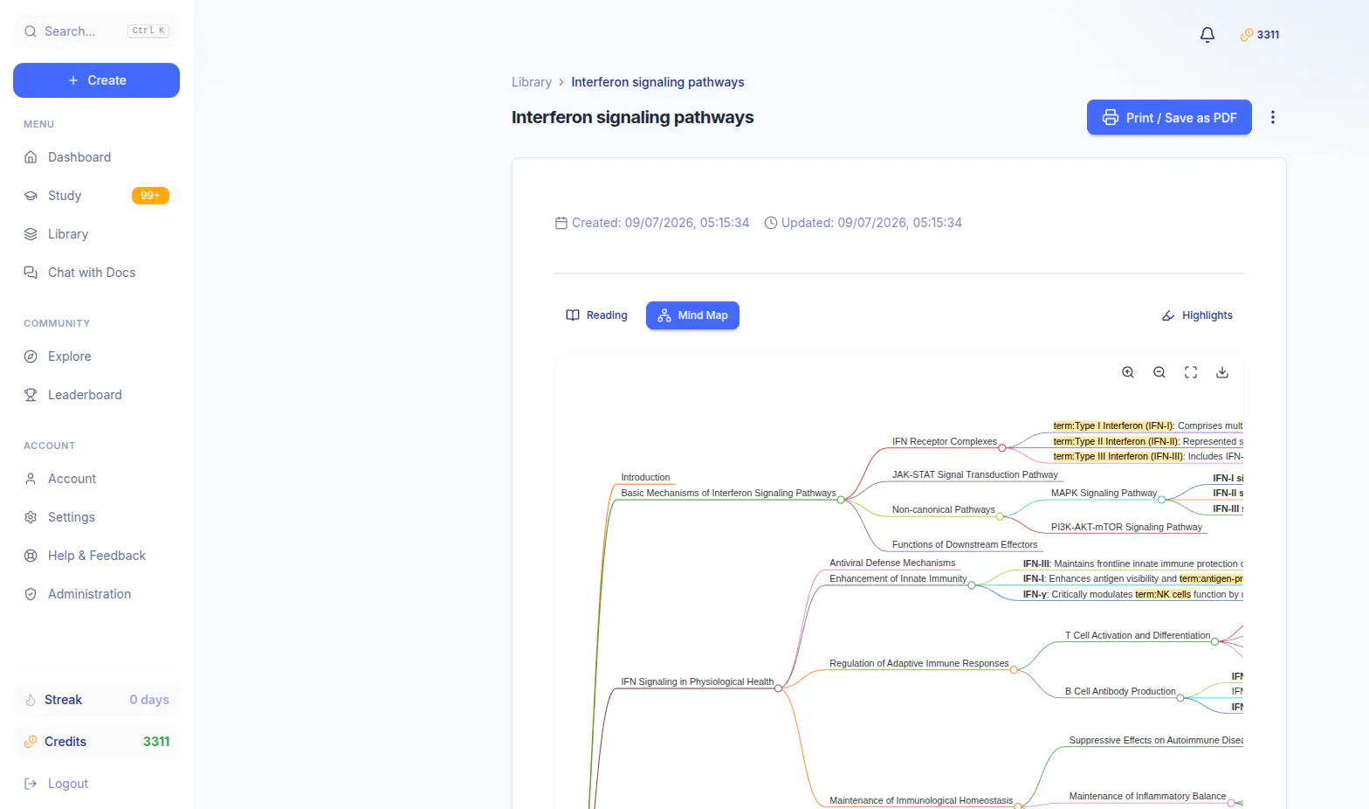1369x809 pixels.
Task: Click term:Type I Interferon (IFN-I) node
Action: tap(1113, 425)
